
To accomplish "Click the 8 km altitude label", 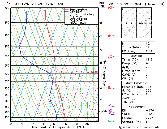I will (x=101, y=23).
